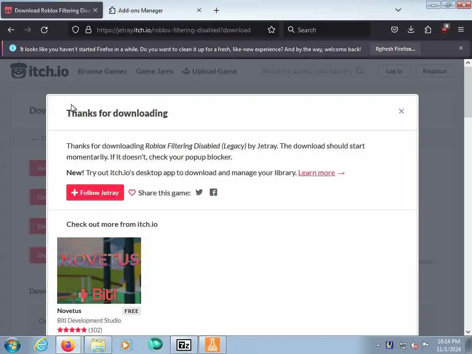Close the Download Roblox Filtering tab
This screenshot has width=472, height=354.
pyautogui.click(x=95, y=10)
